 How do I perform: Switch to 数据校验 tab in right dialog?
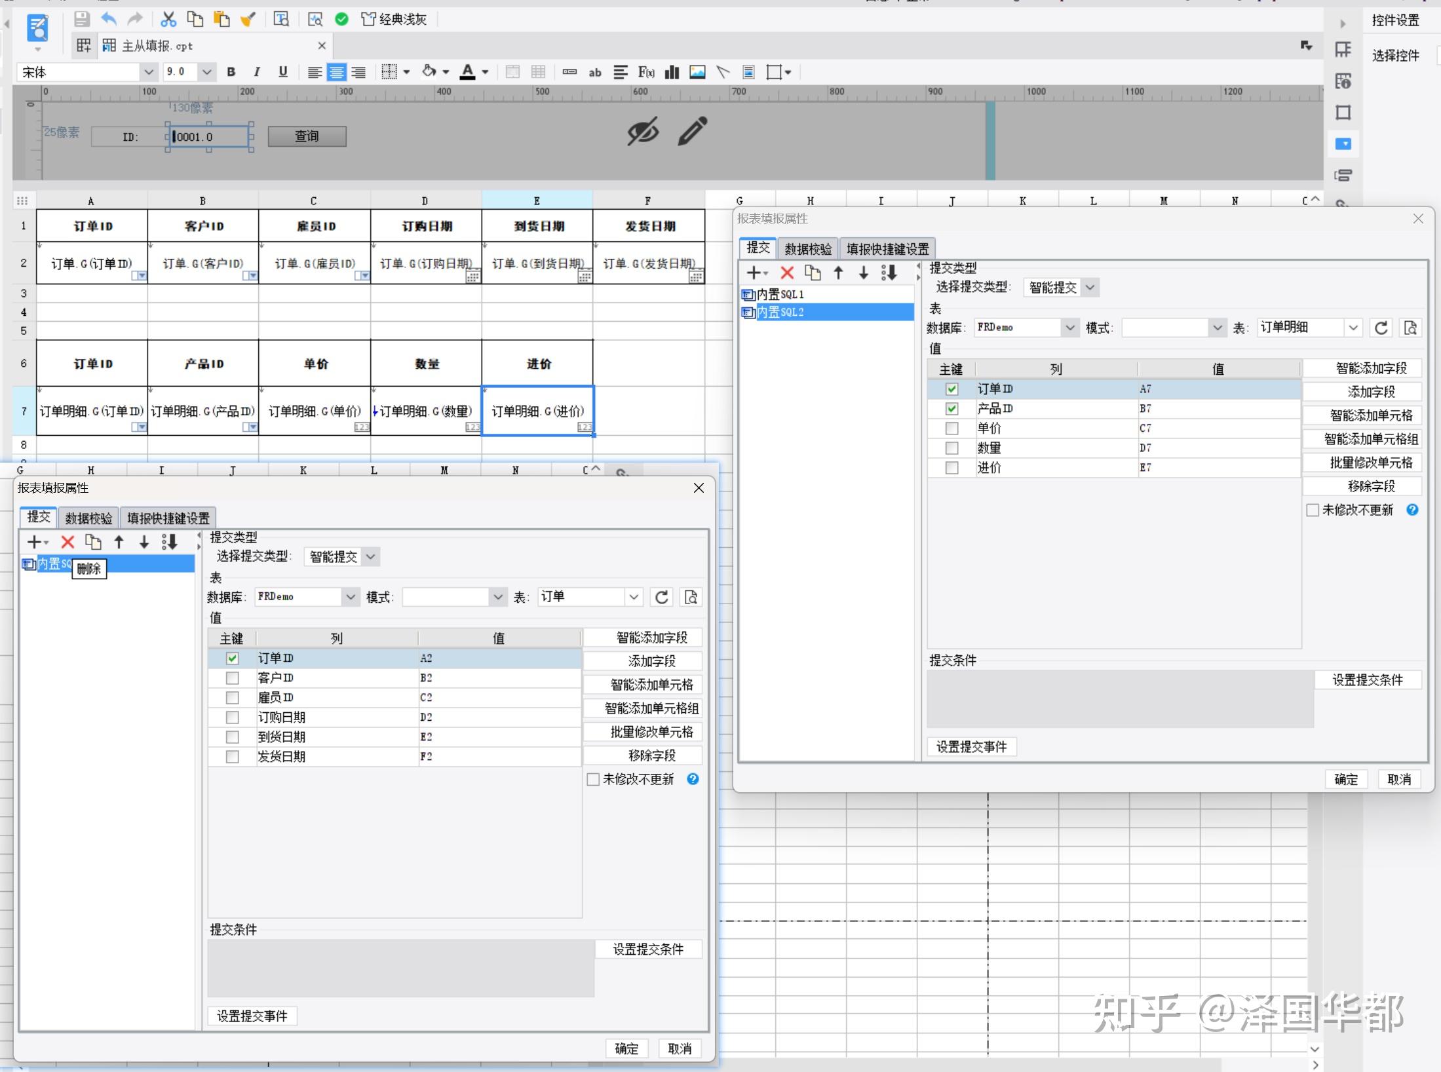808,249
